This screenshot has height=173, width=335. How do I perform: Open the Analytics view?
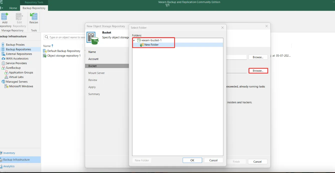tap(9, 166)
